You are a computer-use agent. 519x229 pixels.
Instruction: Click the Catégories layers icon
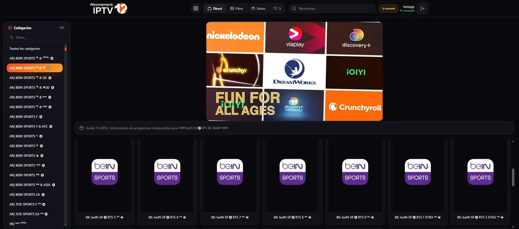10,28
